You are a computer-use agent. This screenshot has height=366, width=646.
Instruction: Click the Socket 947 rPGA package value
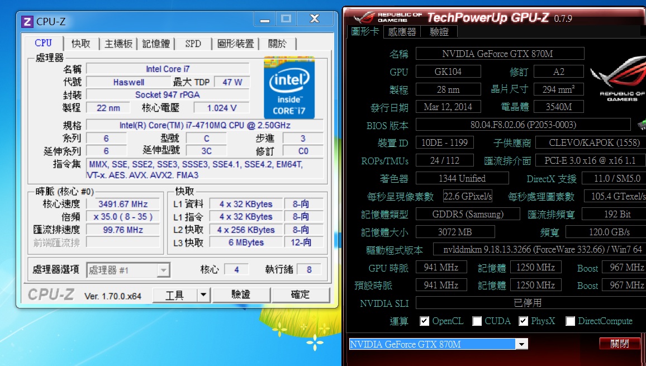pos(168,95)
